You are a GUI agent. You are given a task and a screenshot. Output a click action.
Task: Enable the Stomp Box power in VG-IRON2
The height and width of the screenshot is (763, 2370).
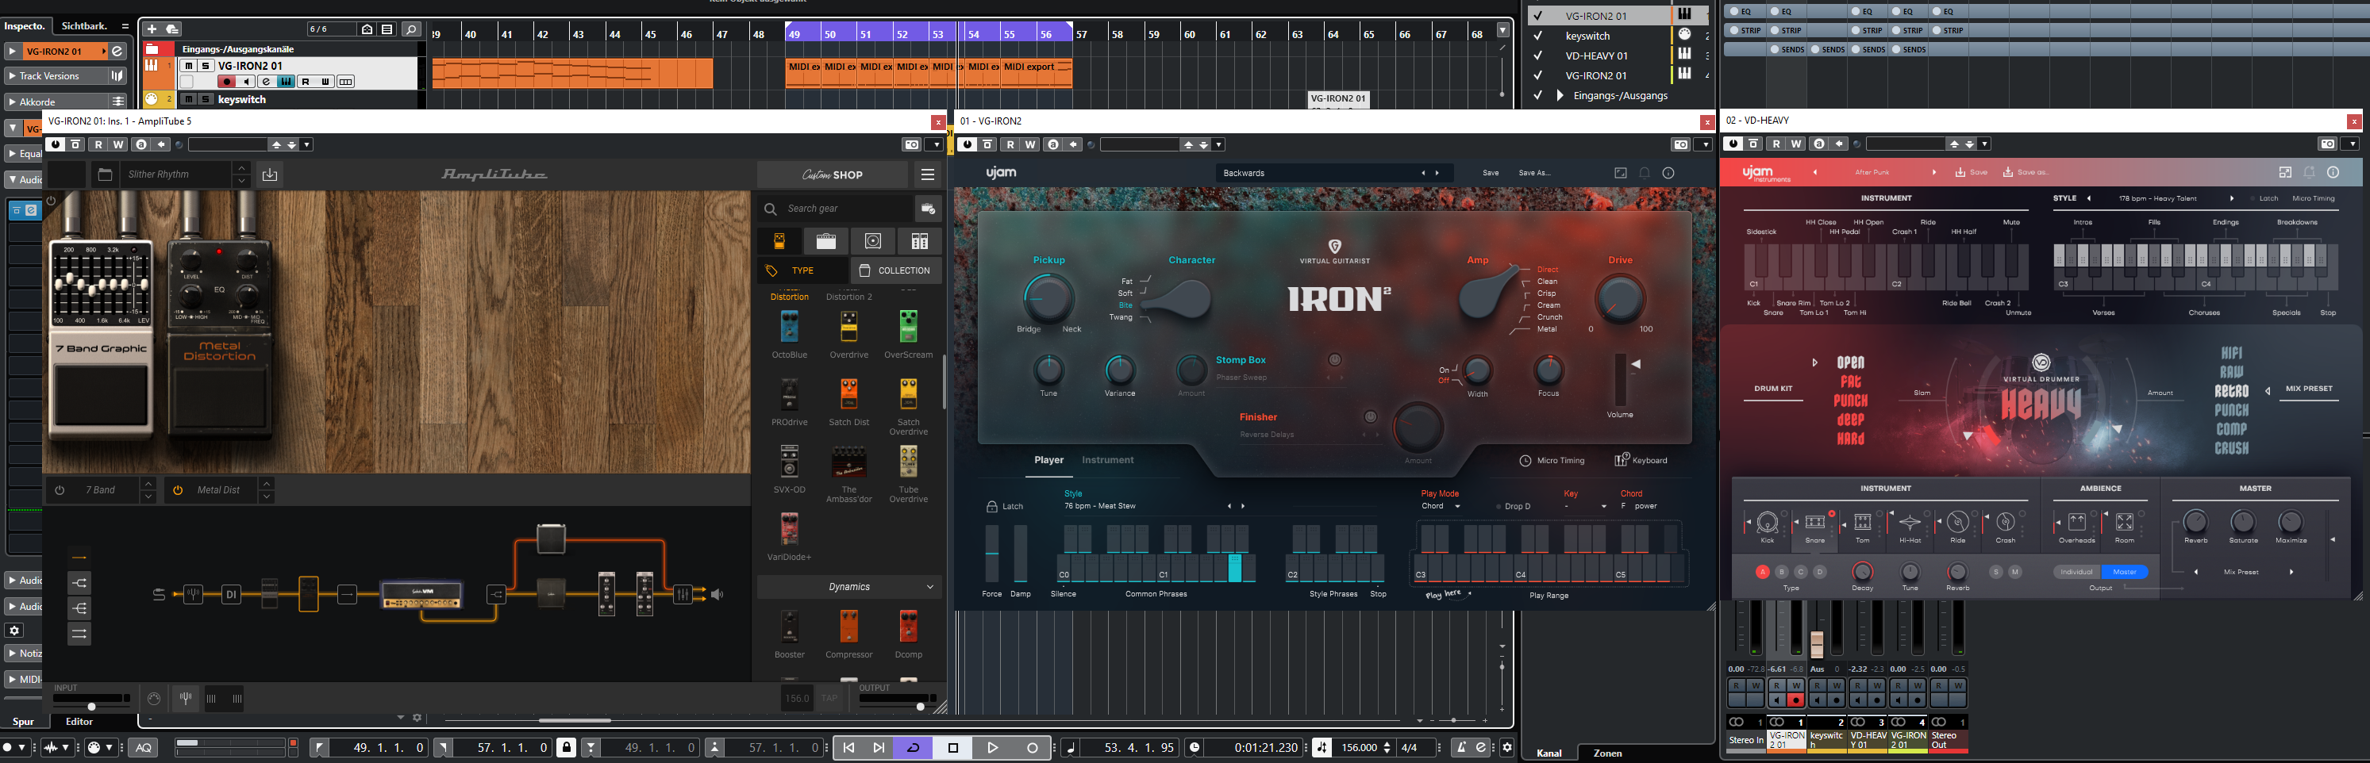click(x=1335, y=359)
